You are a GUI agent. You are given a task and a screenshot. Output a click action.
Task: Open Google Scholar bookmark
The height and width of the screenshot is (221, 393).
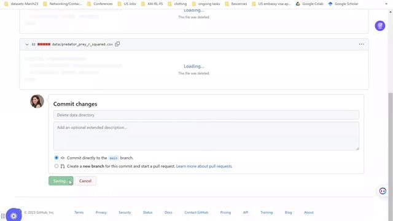tap(343, 4)
